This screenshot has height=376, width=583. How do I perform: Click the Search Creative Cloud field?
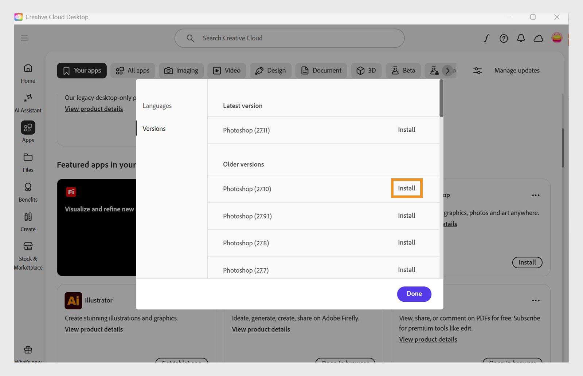(290, 38)
